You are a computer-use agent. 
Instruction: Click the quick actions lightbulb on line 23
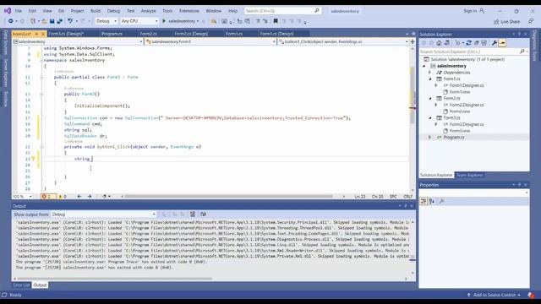(x=34, y=159)
